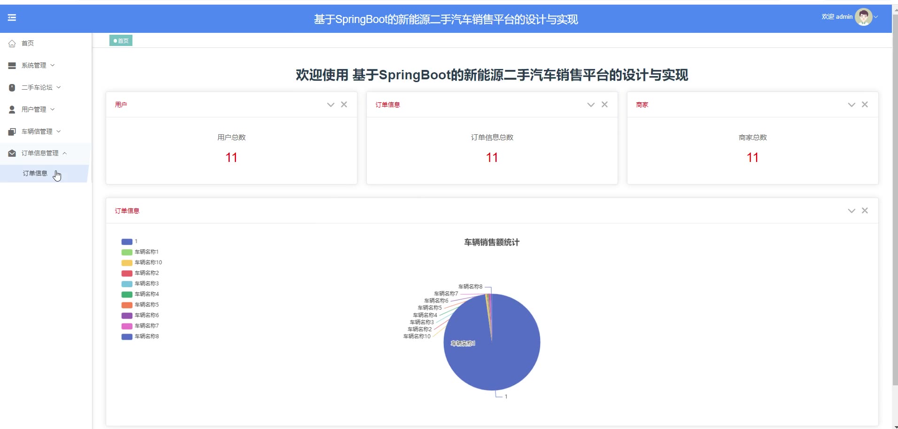Open the 订单信息 submenu item
This screenshot has height=429, width=898.
pos(44,173)
